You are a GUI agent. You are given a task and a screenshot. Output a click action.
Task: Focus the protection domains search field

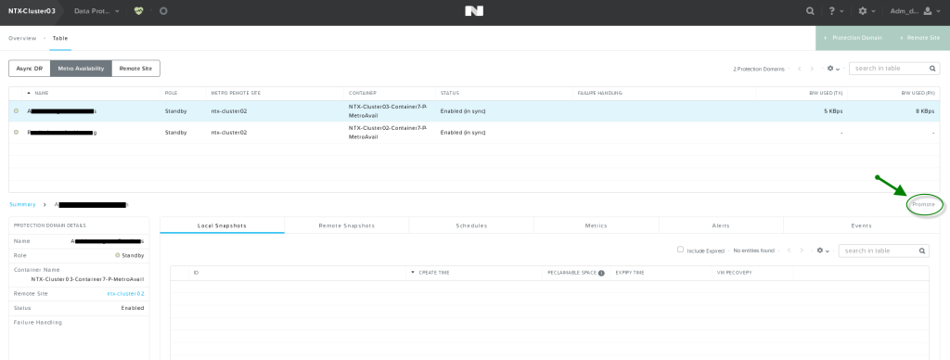[888, 69]
